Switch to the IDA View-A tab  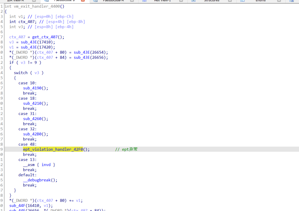click(x=16, y=1)
